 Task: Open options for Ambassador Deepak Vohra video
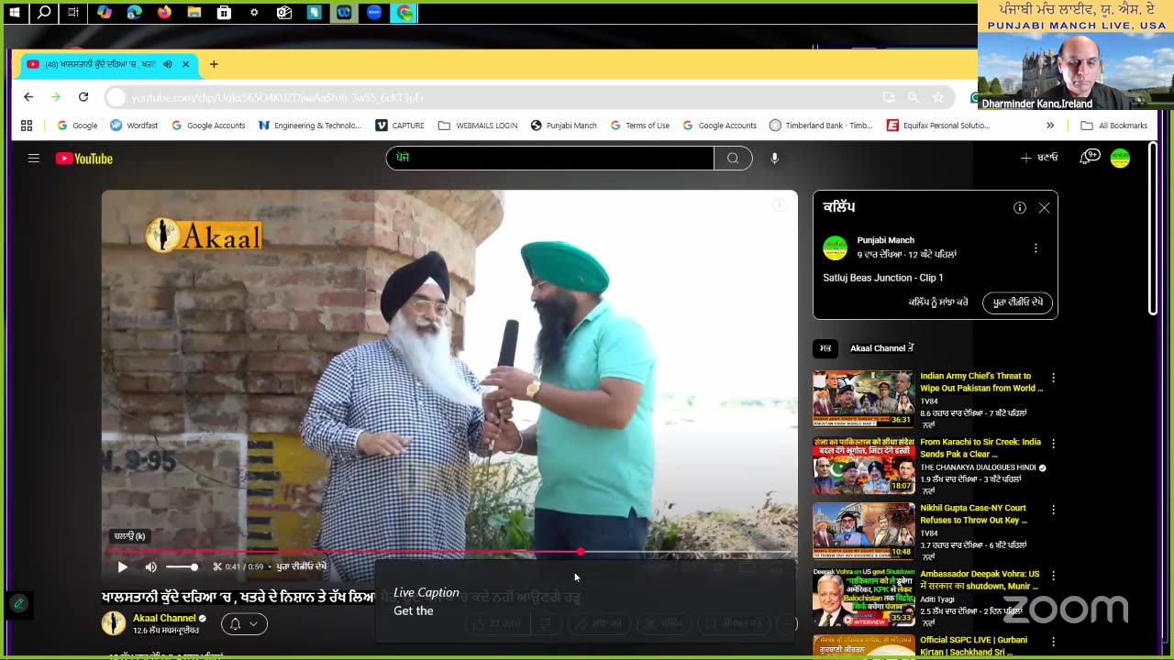(1053, 576)
